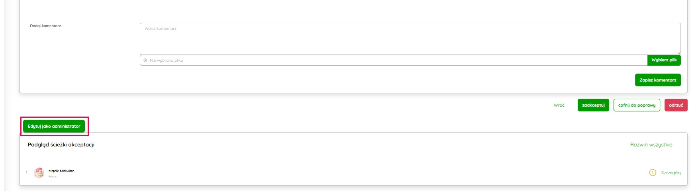The image size is (692, 191).
Task: Click Edytuj jako administrator button
Action: 54,126
